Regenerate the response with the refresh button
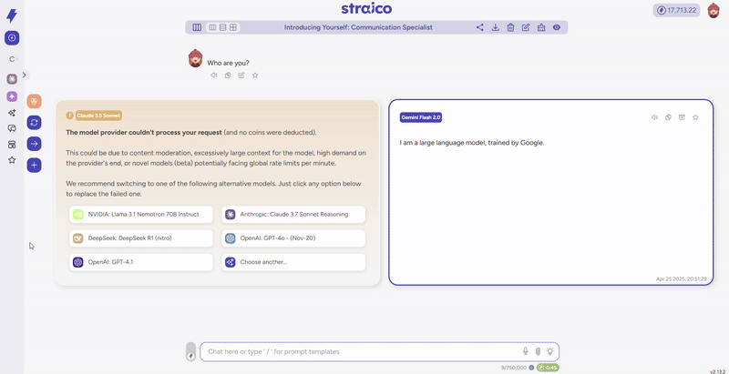 (35, 123)
